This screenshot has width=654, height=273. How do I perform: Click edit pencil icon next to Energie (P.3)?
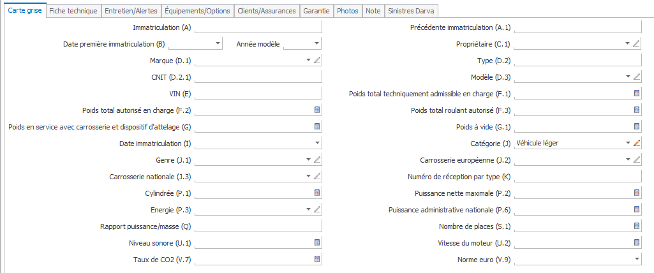317,209
